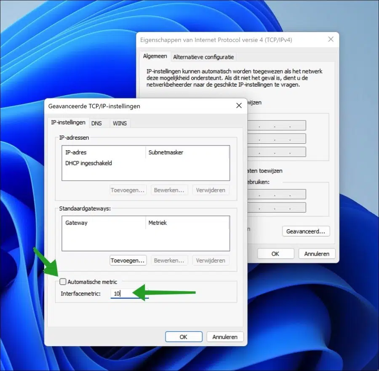Open the Alternatieve configuratie tab
379x371 pixels.
point(203,57)
